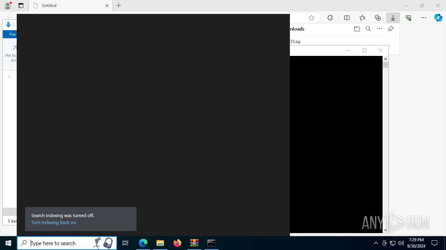
Task: Search downloads with magnifier icon
Action: [x=368, y=29]
